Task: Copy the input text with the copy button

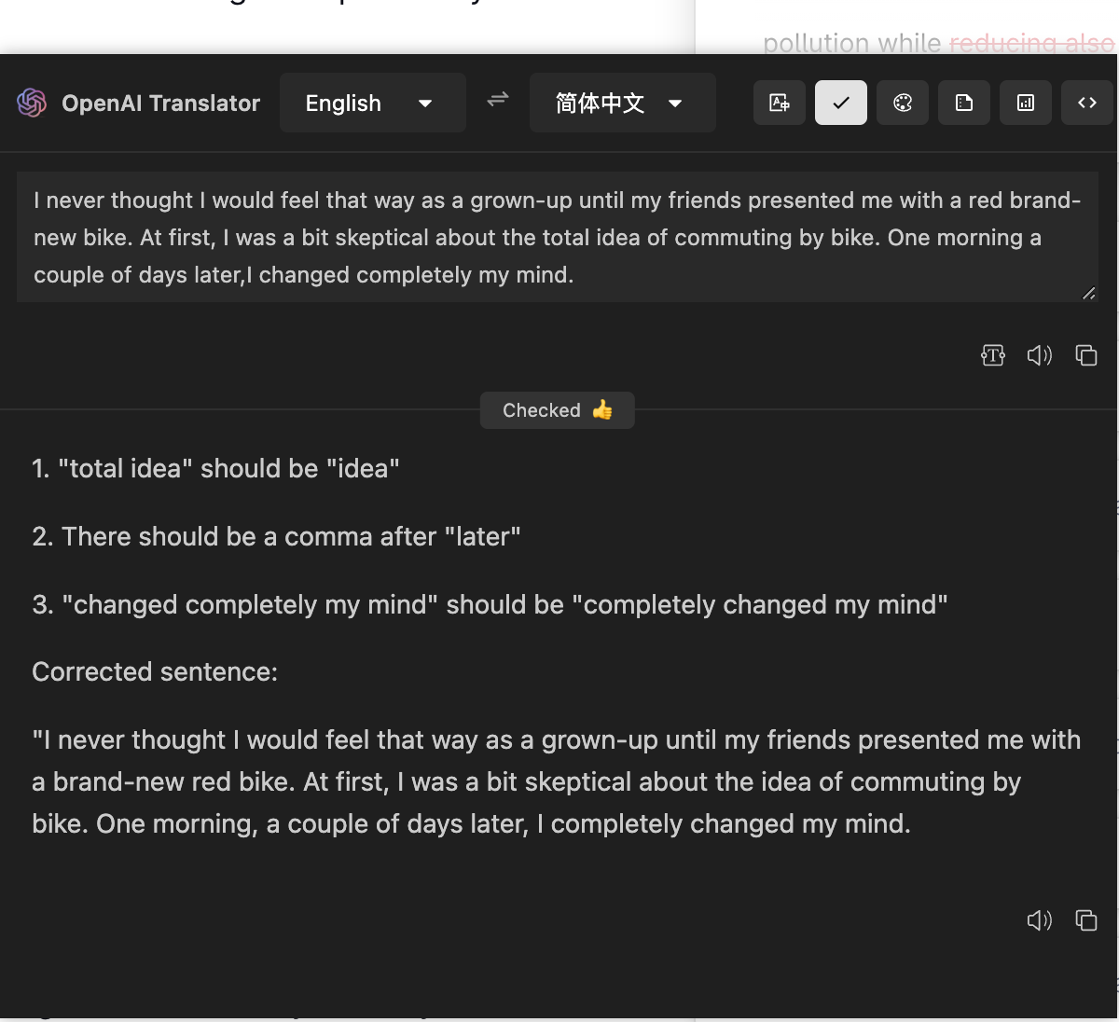Action: click(1086, 355)
